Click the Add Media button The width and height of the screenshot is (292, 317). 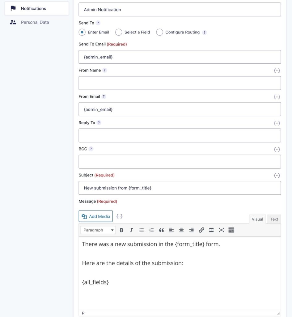pyautogui.click(x=96, y=216)
